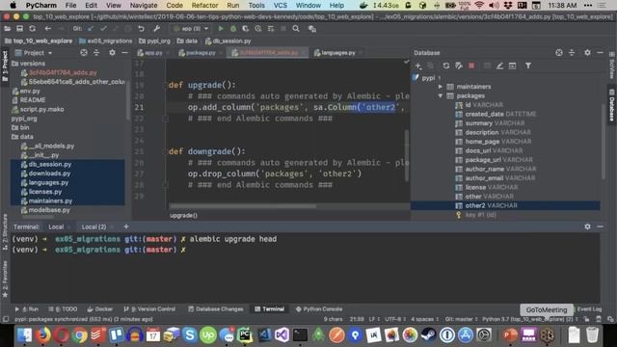Click the Save All toolbar icon
The width and height of the screenshot is (617, 347).
tap(19, 29)
